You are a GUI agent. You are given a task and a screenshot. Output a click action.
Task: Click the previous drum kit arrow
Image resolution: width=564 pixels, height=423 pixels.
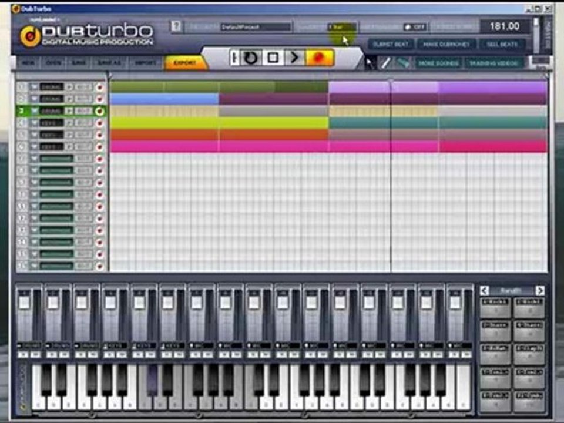(x=485, y=290)
